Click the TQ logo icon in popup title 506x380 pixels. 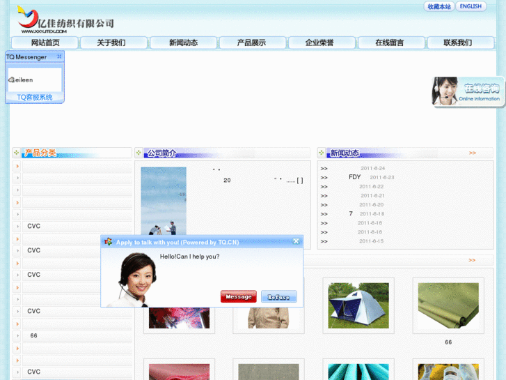pos(108,241)
